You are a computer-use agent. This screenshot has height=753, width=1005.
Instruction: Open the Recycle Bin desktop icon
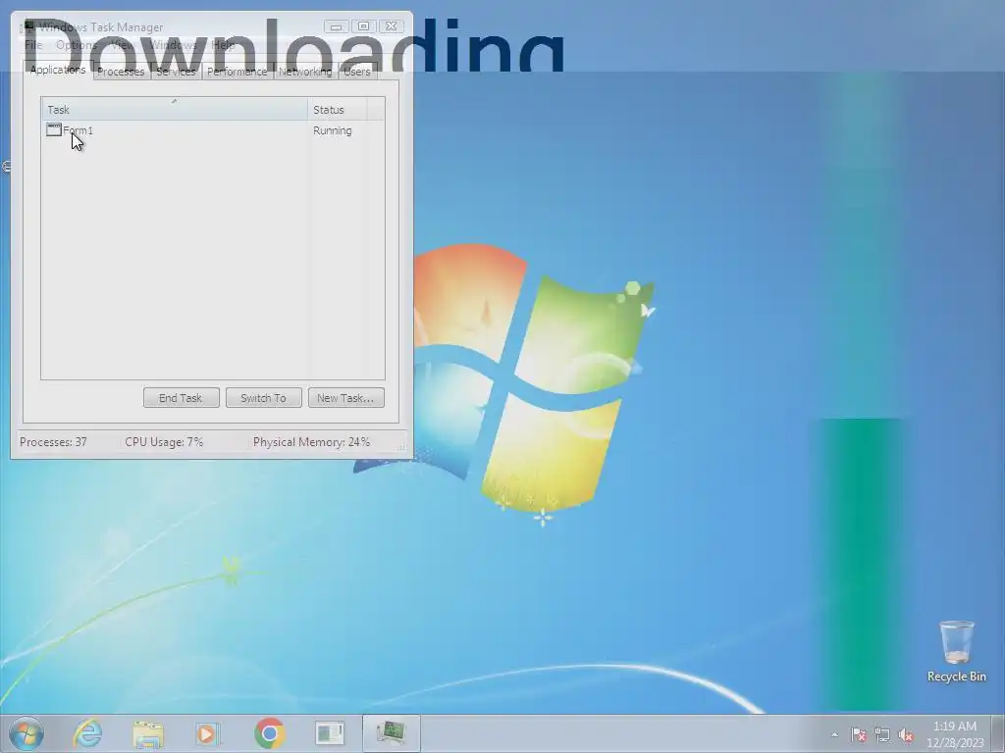(x=956, y=651)
